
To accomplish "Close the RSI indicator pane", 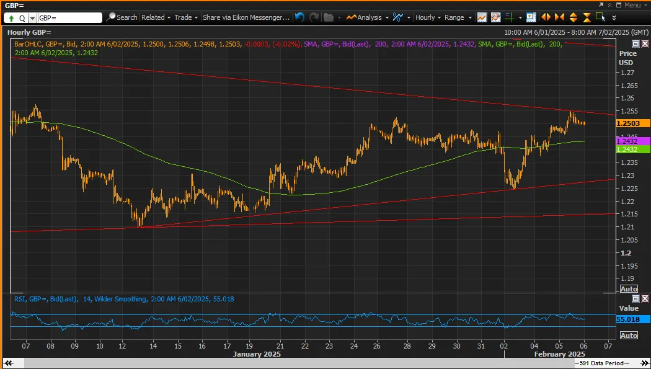I will pos(645,298).
